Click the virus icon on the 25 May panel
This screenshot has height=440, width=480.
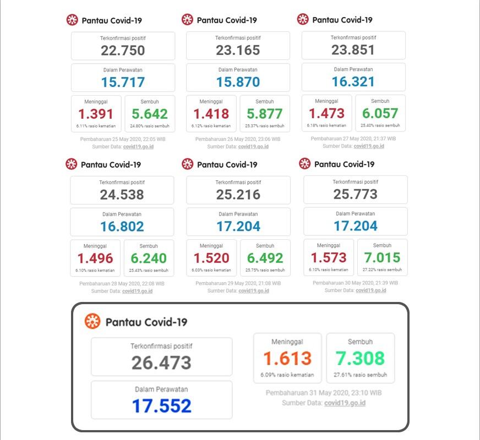(72, 20)
